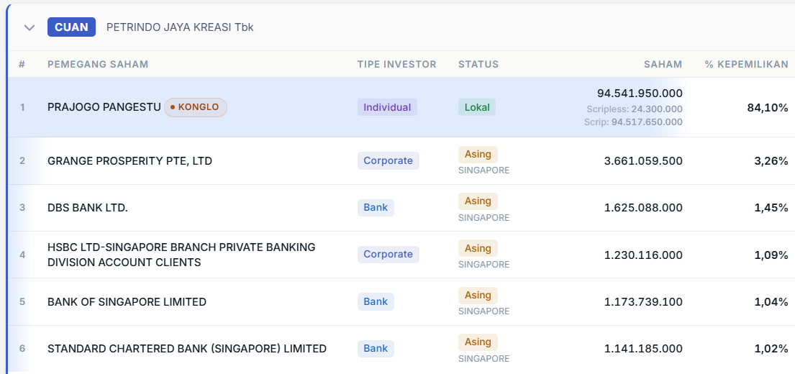
Task: Click the KONGLO tag beside Prajogo Pangestu
Action: 196,107
